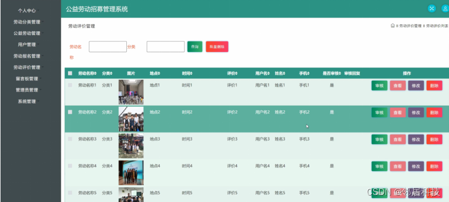The image size is (449, 202).
Task: Sort by 是否审核 column header
Action: tap(332, 73)
